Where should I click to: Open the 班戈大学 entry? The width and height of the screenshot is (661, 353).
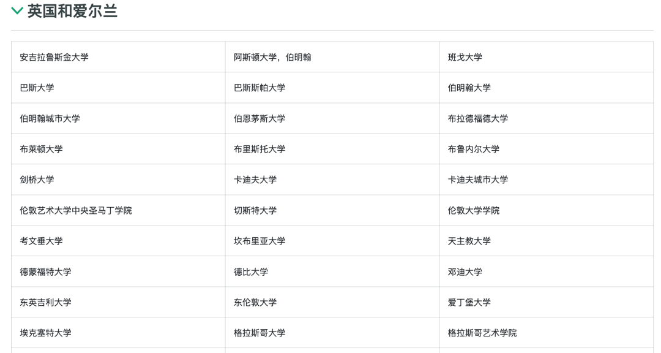point(465,57)
